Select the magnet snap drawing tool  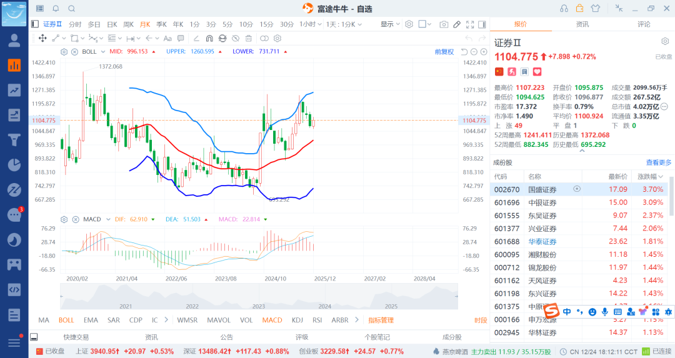pyautogui.click(x=210, y=38)
